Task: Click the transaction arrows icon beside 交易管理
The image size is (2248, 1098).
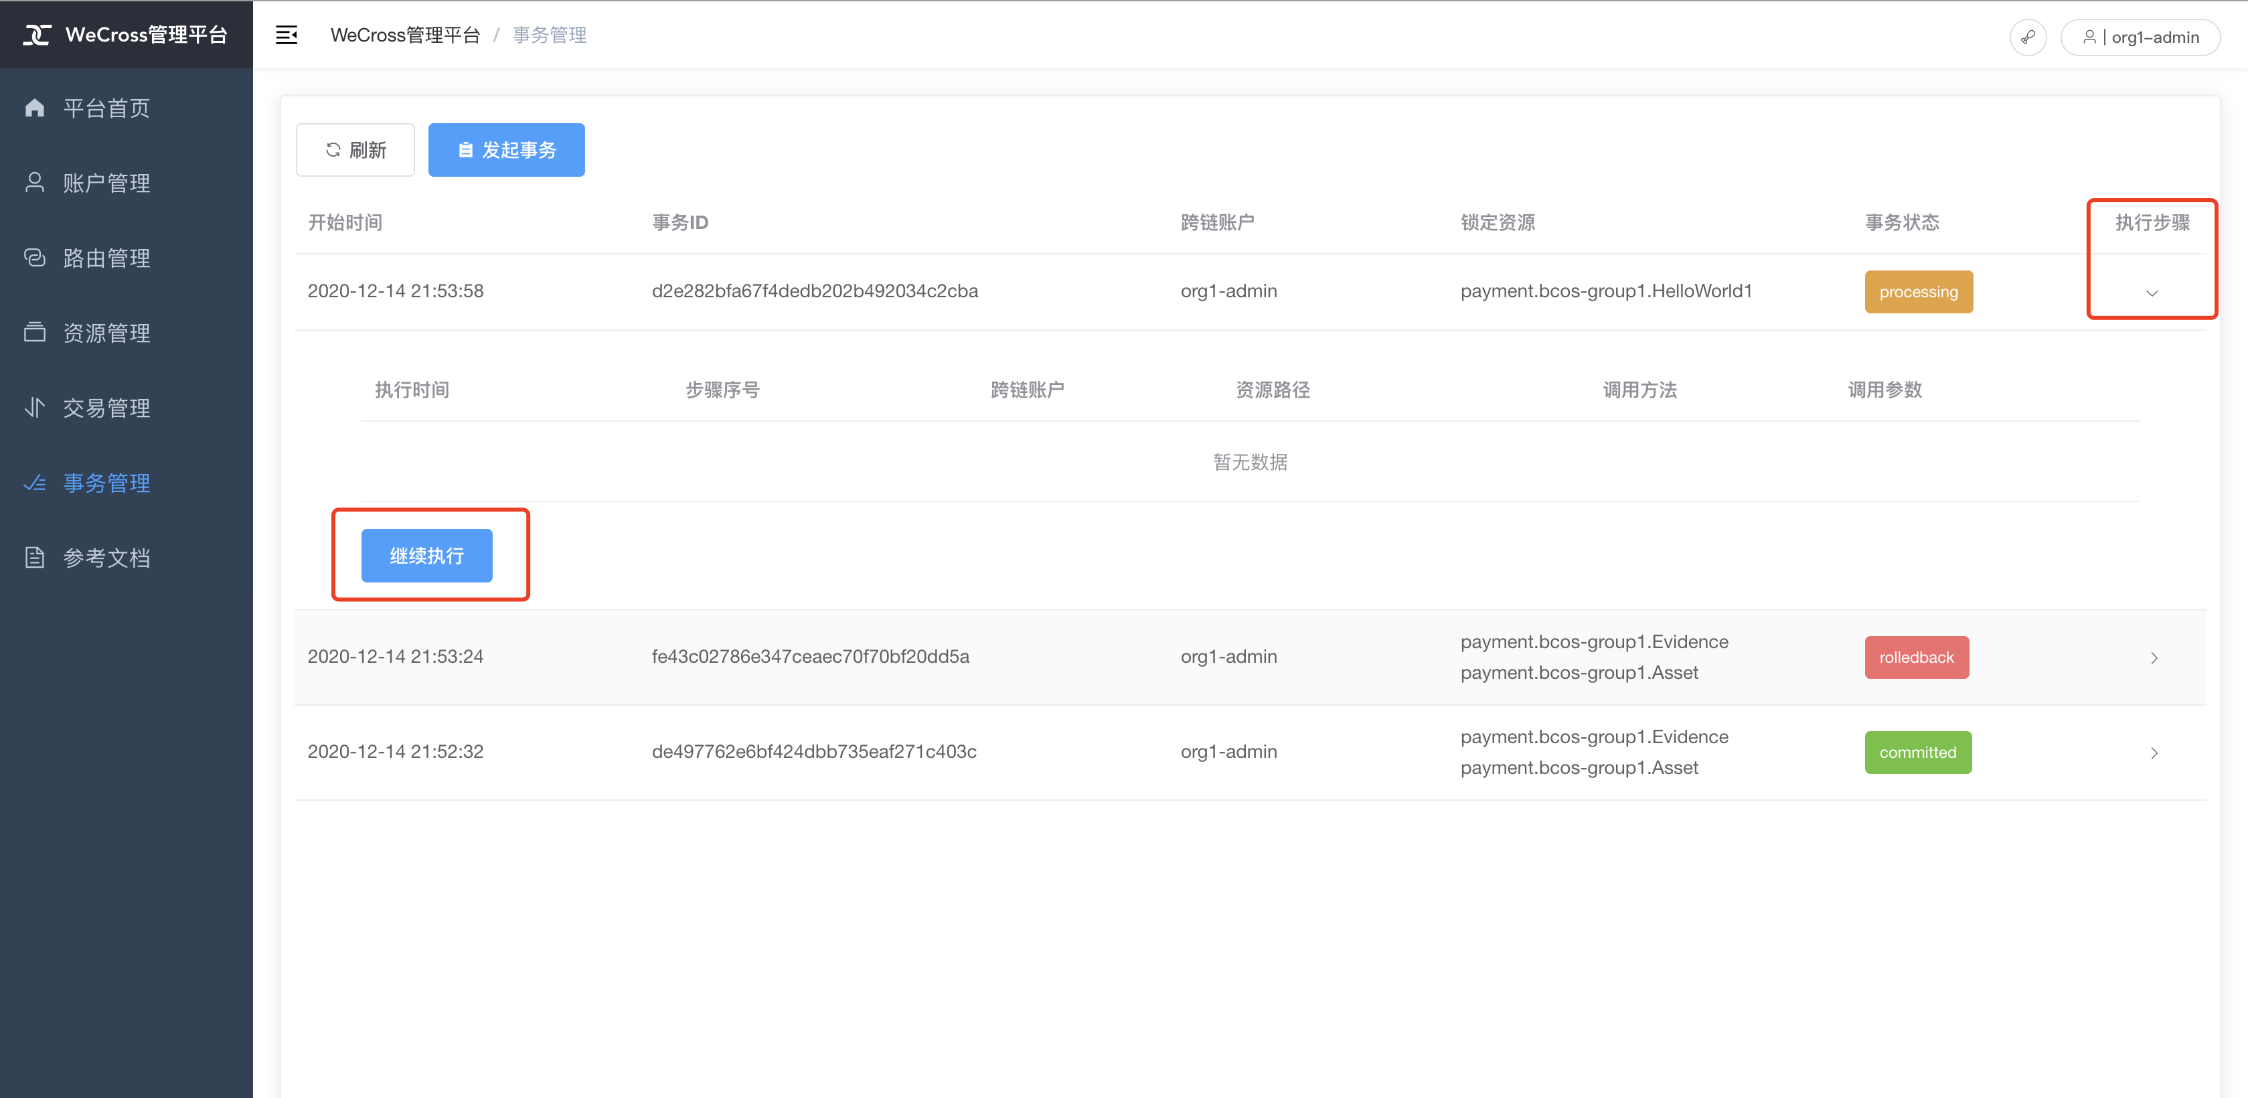Action: pos(35,408)
